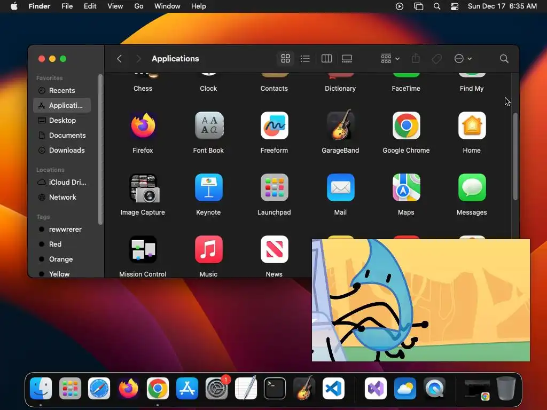547x410 pixels.
Task: Click the Finder window vertical scrollbar
Action: pos(515,156)
